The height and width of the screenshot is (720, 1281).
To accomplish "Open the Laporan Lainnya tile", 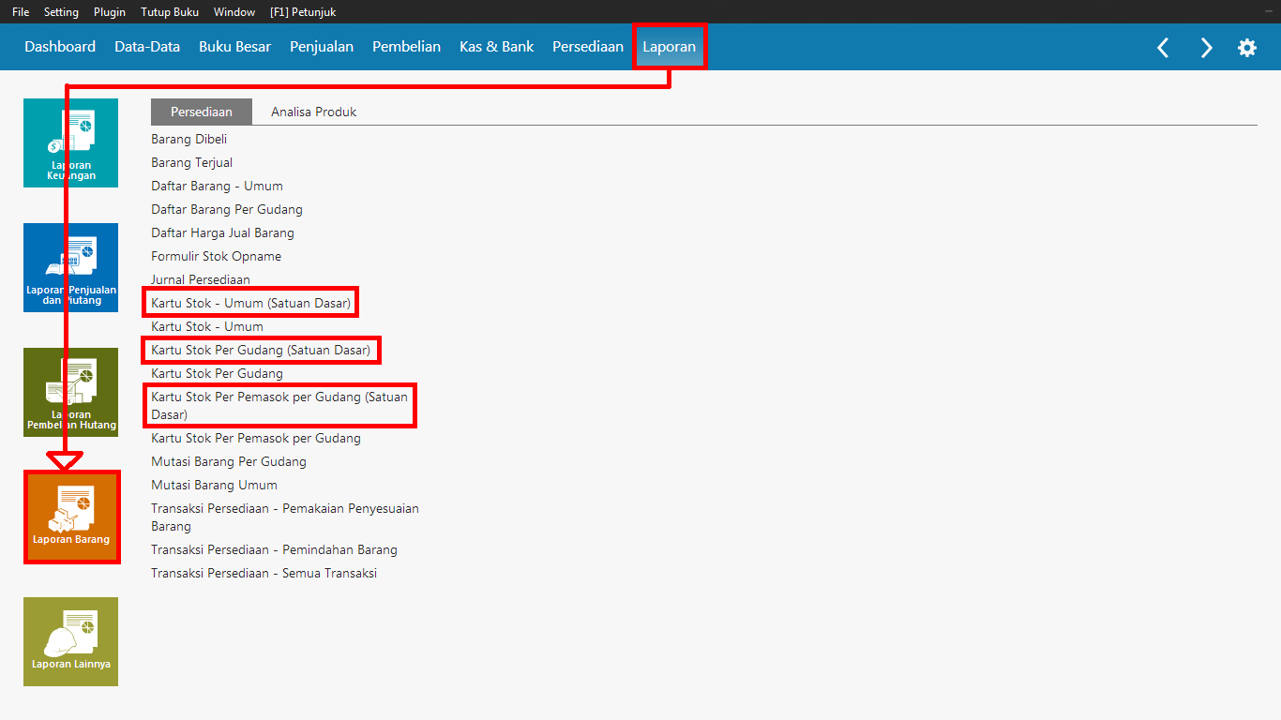I will coord(70,641).
